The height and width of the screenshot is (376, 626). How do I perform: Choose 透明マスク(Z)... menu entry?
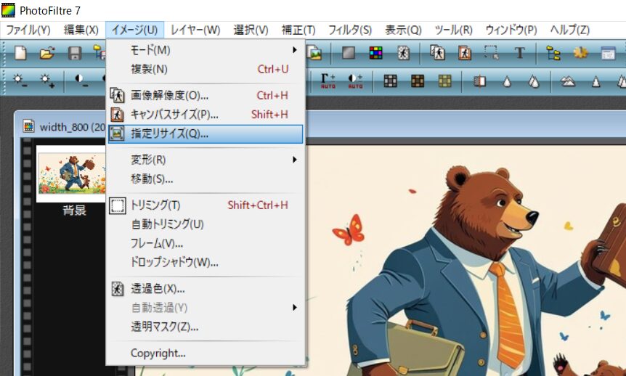pyautogui.click(x=206, y=327)
